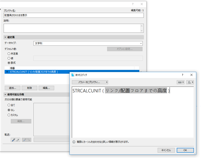Click the 編集... button under the formula list

coord(47,88)
